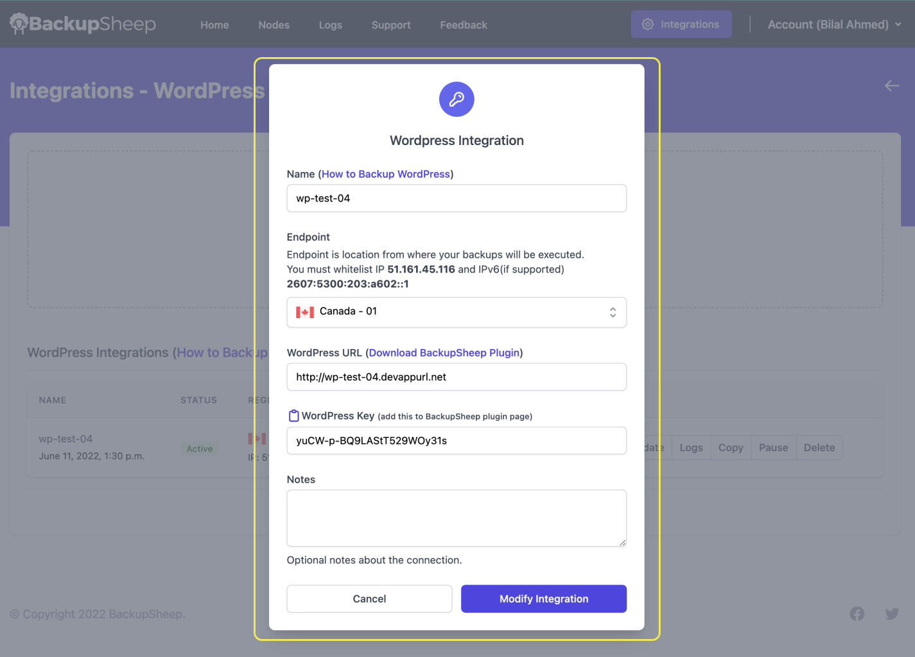Click the Notes text area
The width and height of the screenshot is (915, 657).
[x=457, y=518]
